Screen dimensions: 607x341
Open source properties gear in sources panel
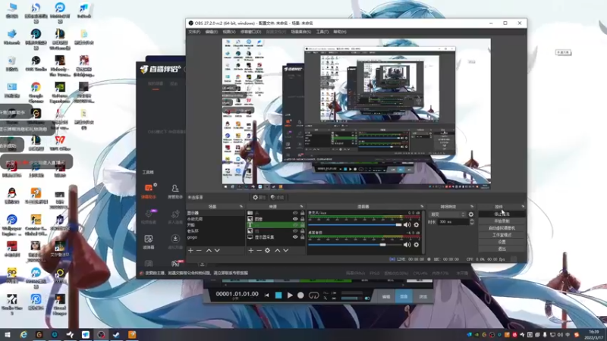coord(268,251)
